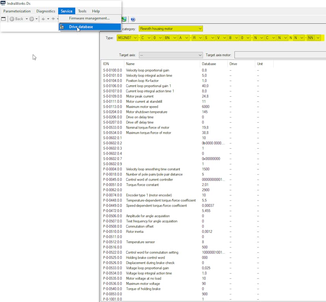
Task: Select the Motor peak current parameter row
Action: pyautogui.click(x=140, y=96)
